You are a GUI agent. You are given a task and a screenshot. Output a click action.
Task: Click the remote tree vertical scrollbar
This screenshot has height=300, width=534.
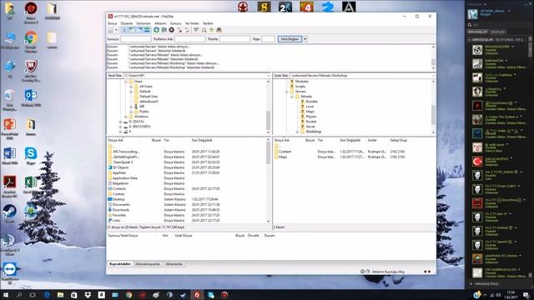tap(433, 107)
